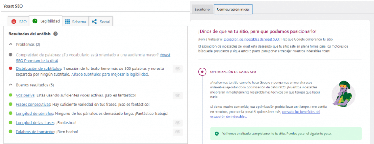Click the green bullet for Longitud de párrafos

click(x=11, y=113)
